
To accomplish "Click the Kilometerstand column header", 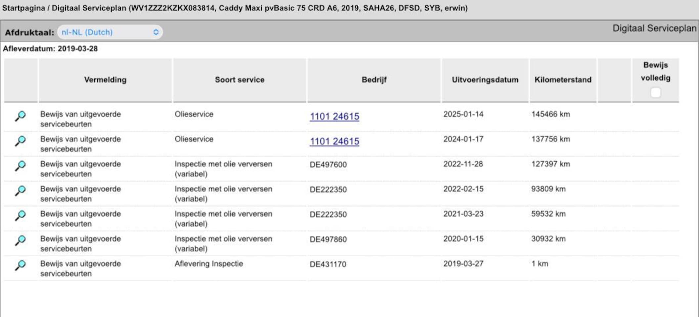I will [x=563, y=80].
